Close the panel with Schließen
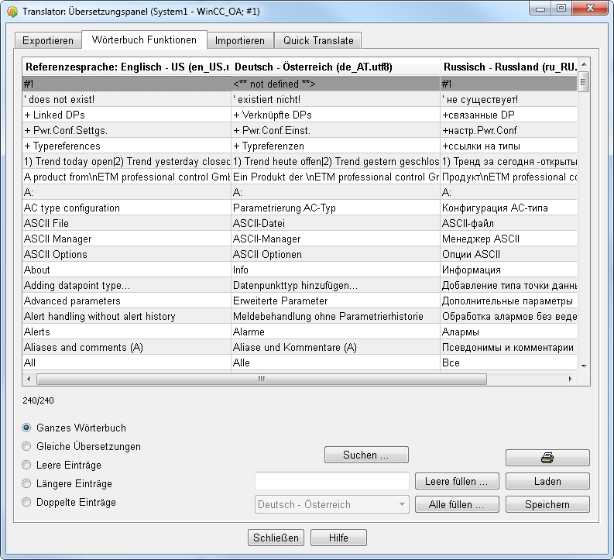This screenshot has width=614, height=560. pyautogui.click(x=276, y=538)
